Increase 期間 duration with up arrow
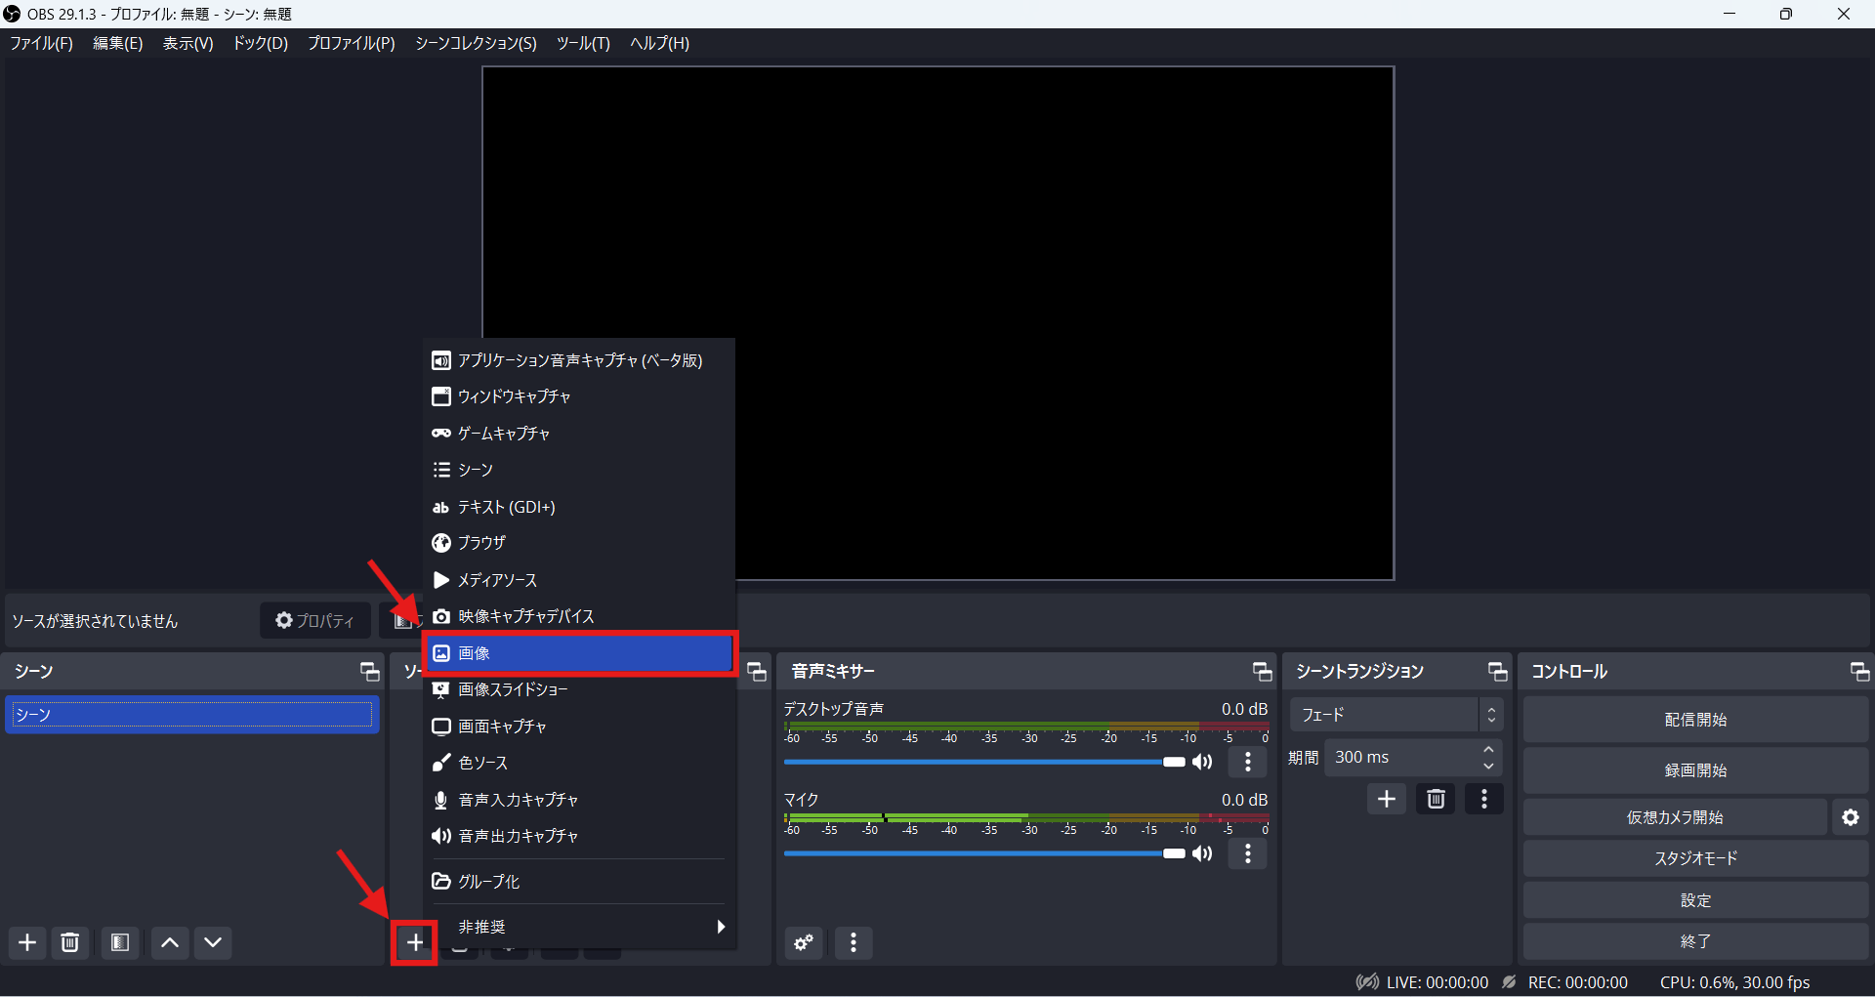Viewport: 1875px width, 997px height. click(x=1488, y=749)
